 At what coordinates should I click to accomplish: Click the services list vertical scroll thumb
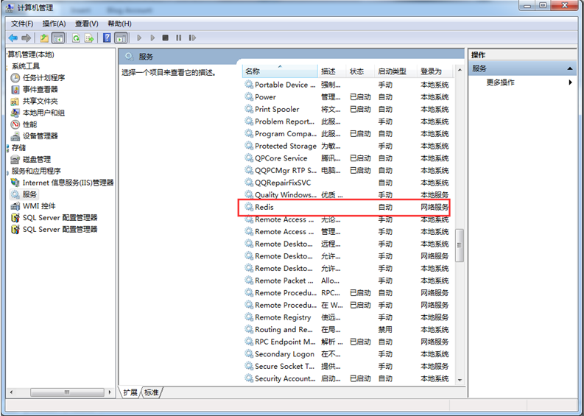pos(460,245)
